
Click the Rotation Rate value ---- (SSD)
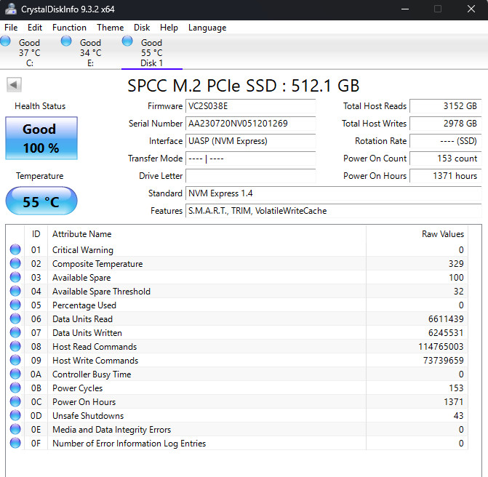coord(445,141)
